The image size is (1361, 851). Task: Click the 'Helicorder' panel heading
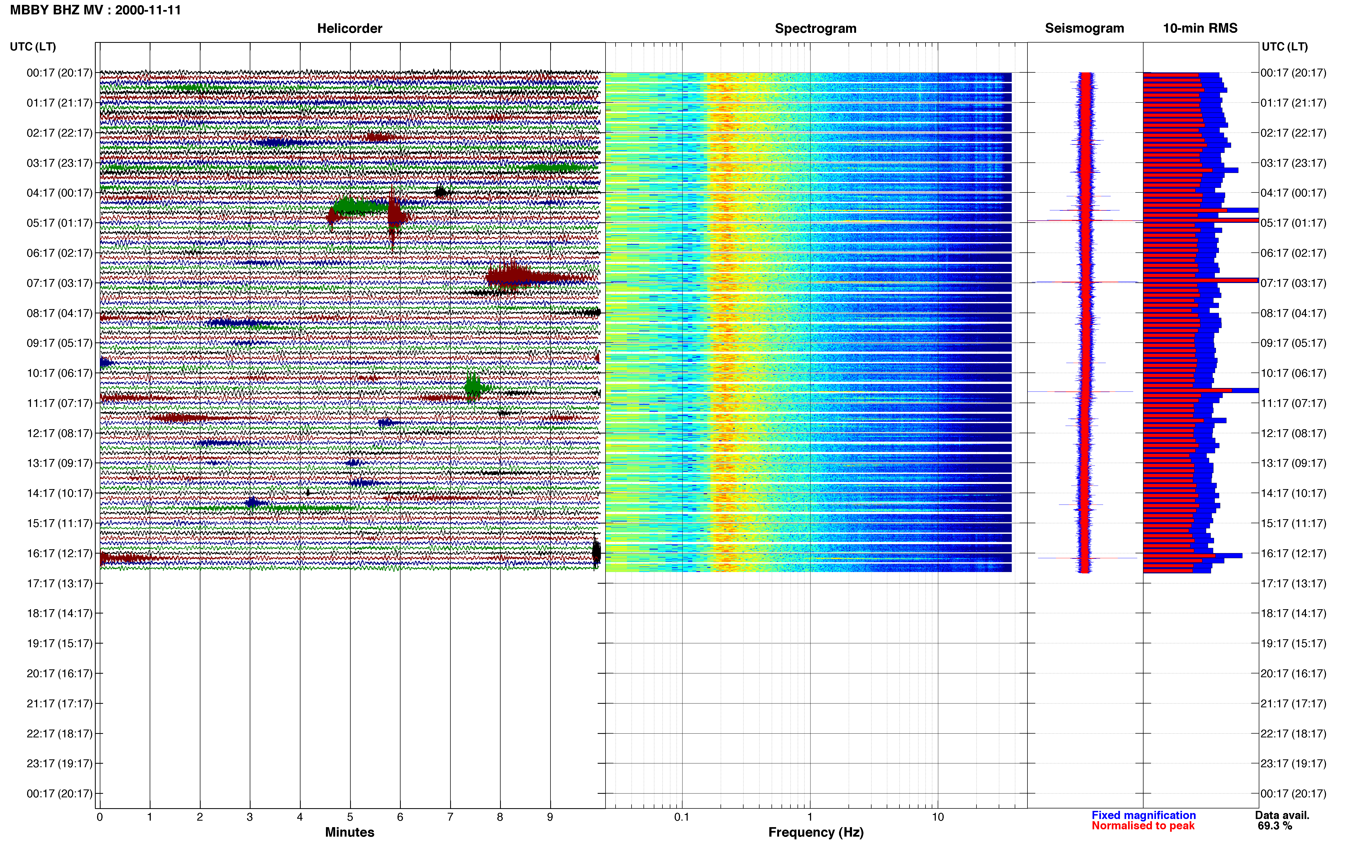[x=350, y=28]
